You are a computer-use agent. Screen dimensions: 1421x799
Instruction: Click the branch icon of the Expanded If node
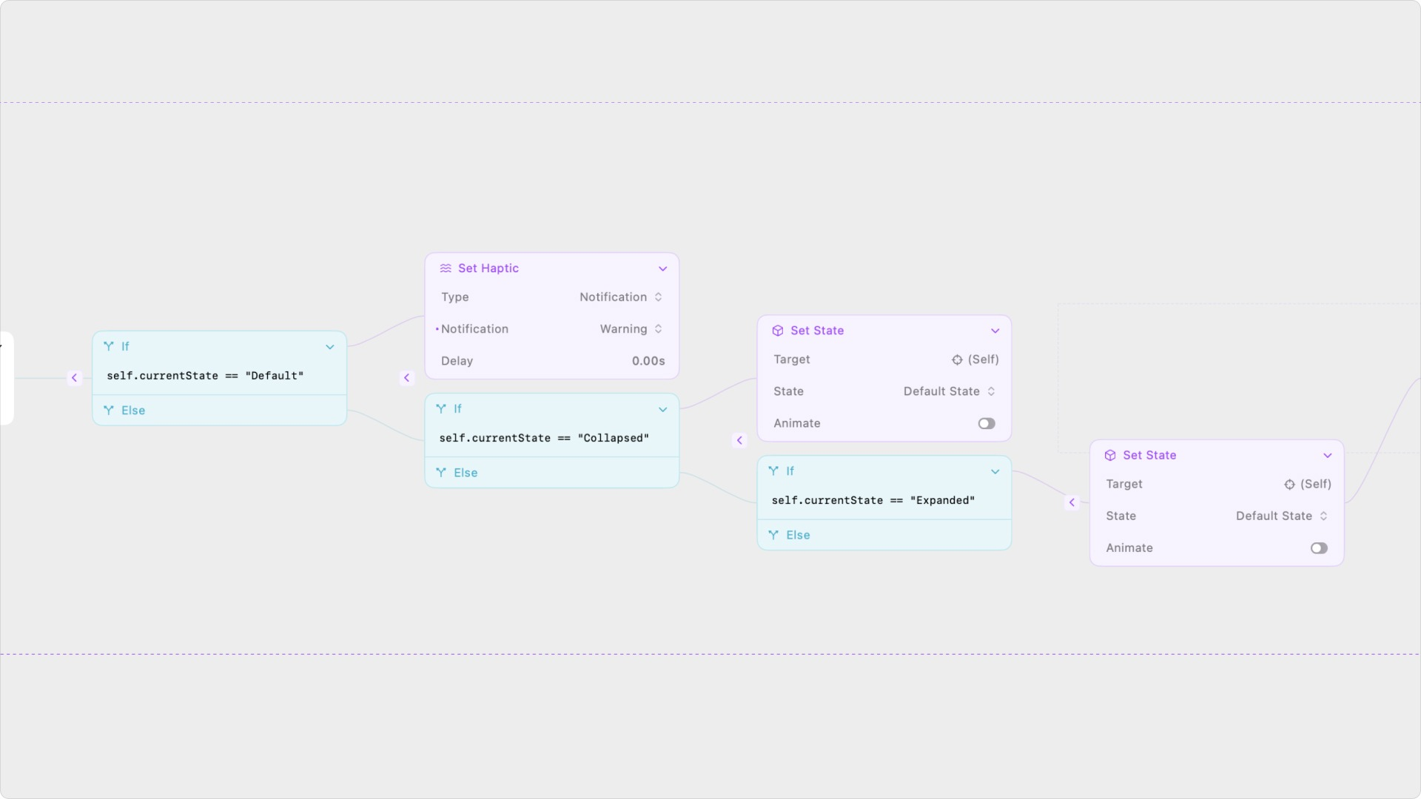[x=773, y=471]
